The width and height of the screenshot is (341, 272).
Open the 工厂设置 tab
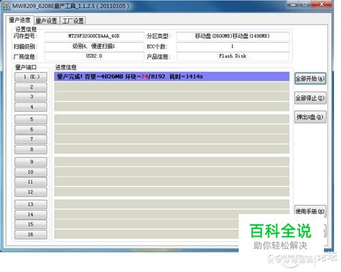(x=73, y=20)
